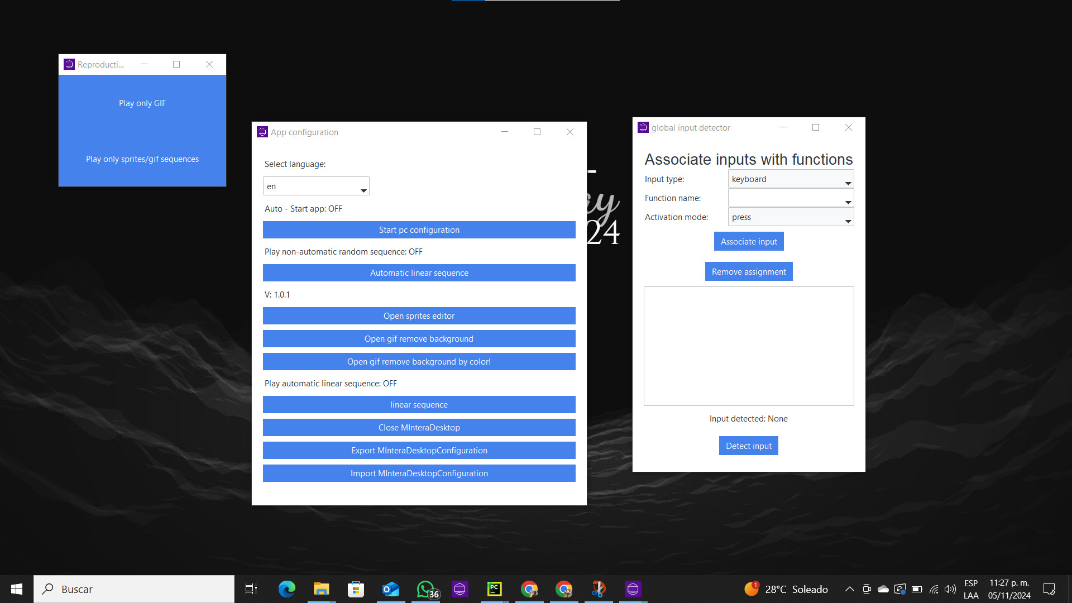
Task: Click the Wi-Fi icon in the system tray
Action: pyautogui.click(x=934, y=589)
